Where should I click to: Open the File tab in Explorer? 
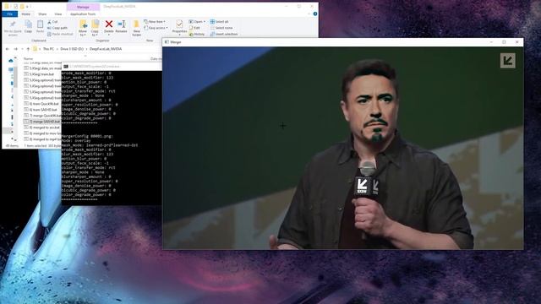point(9,14)
